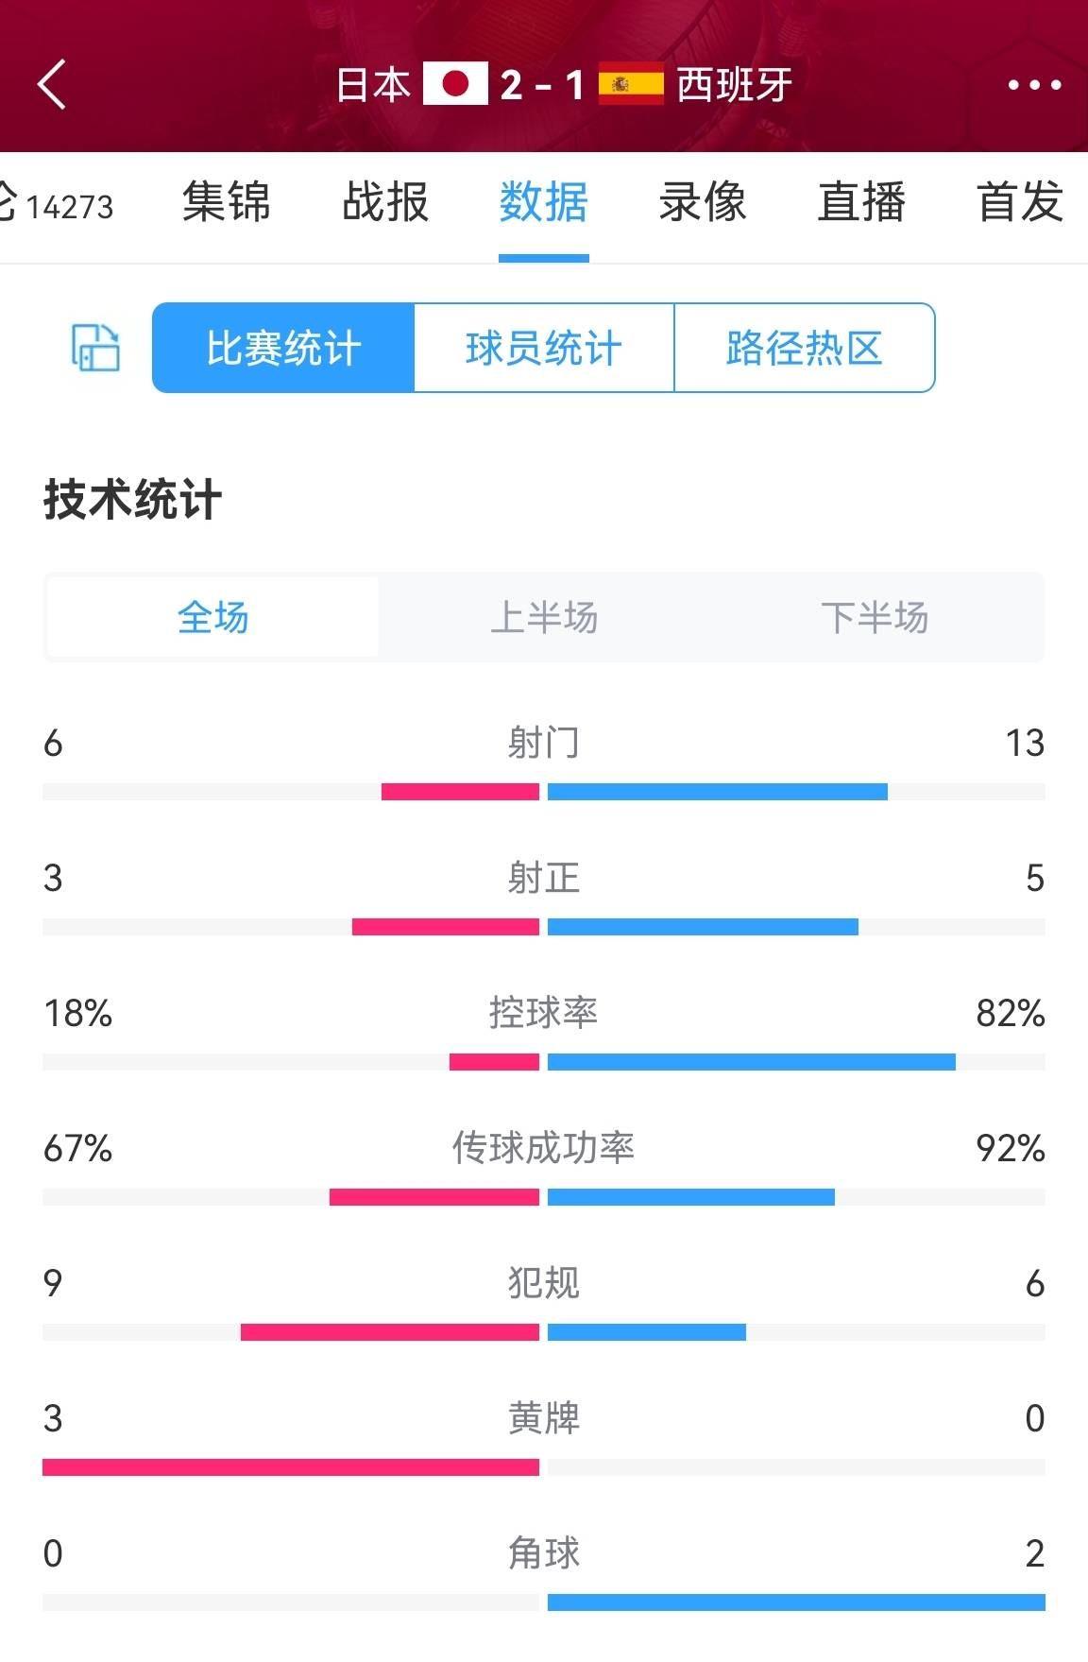Select the 比赛统计 segment button
Image resolution: width=1088 pixels, height=1662 pixels.
(283, 348)
